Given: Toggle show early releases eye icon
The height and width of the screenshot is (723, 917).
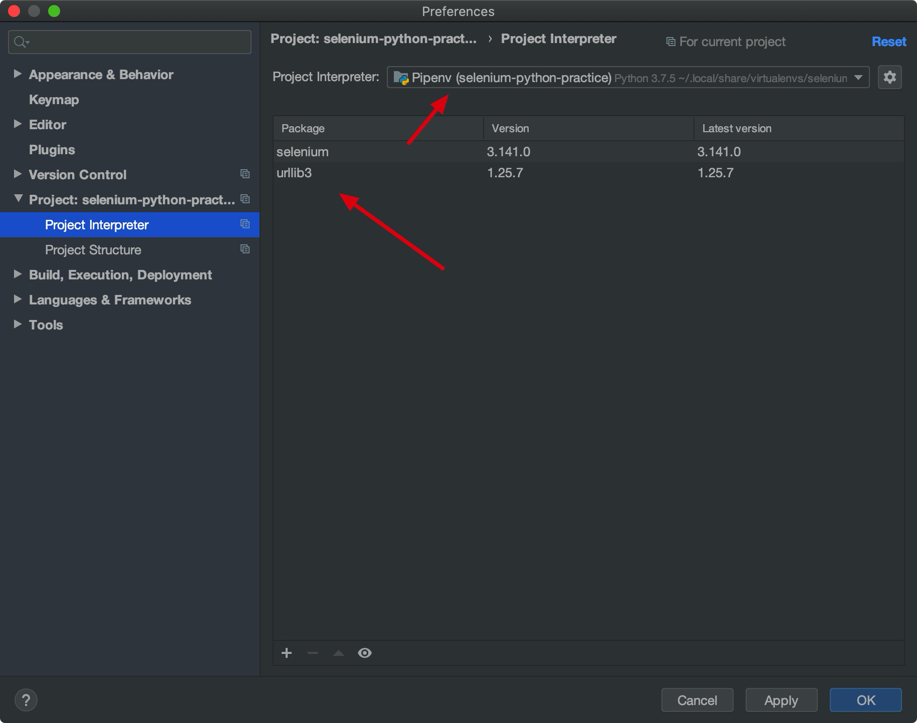Looking at the screenshot, I should (365, 653).
